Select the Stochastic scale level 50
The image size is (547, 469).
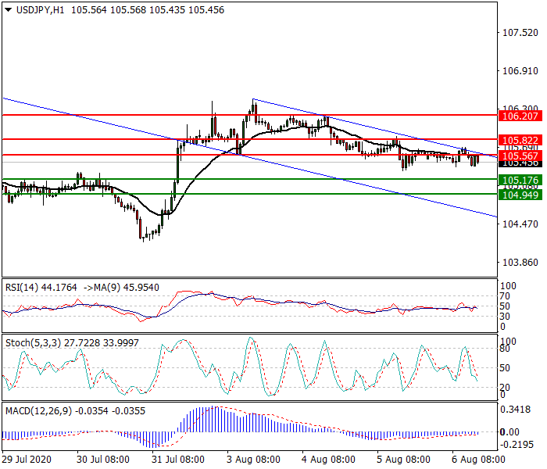(x=505, y=368)
